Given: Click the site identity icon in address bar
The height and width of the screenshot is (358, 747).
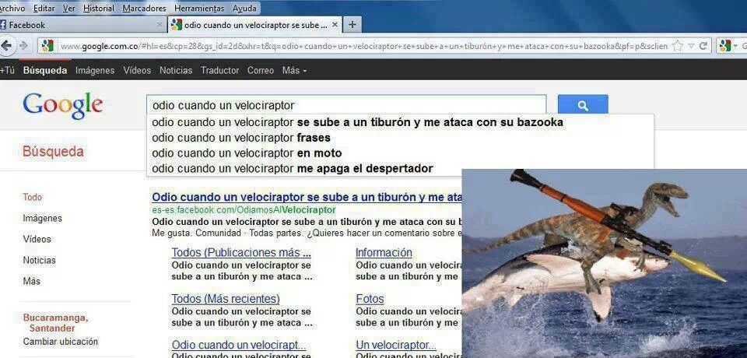Looking at the screenshot, I should 47,46.
